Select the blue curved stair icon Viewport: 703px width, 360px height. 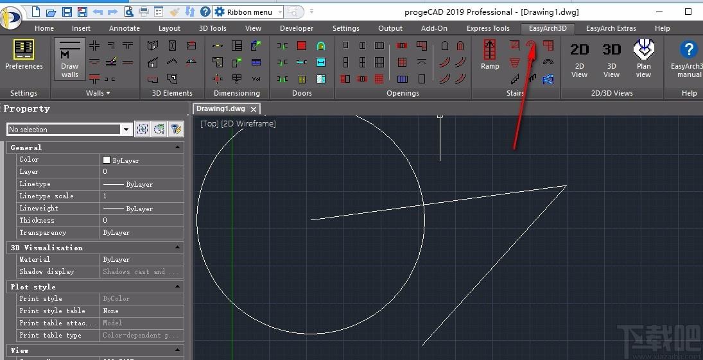(x=548, y=80)
